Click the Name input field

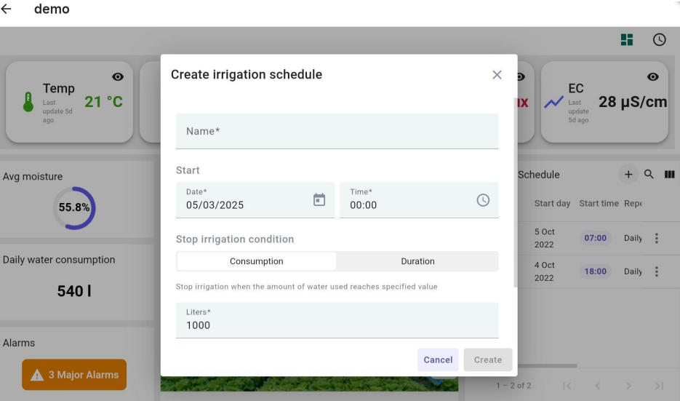click(x=337, y=132)
